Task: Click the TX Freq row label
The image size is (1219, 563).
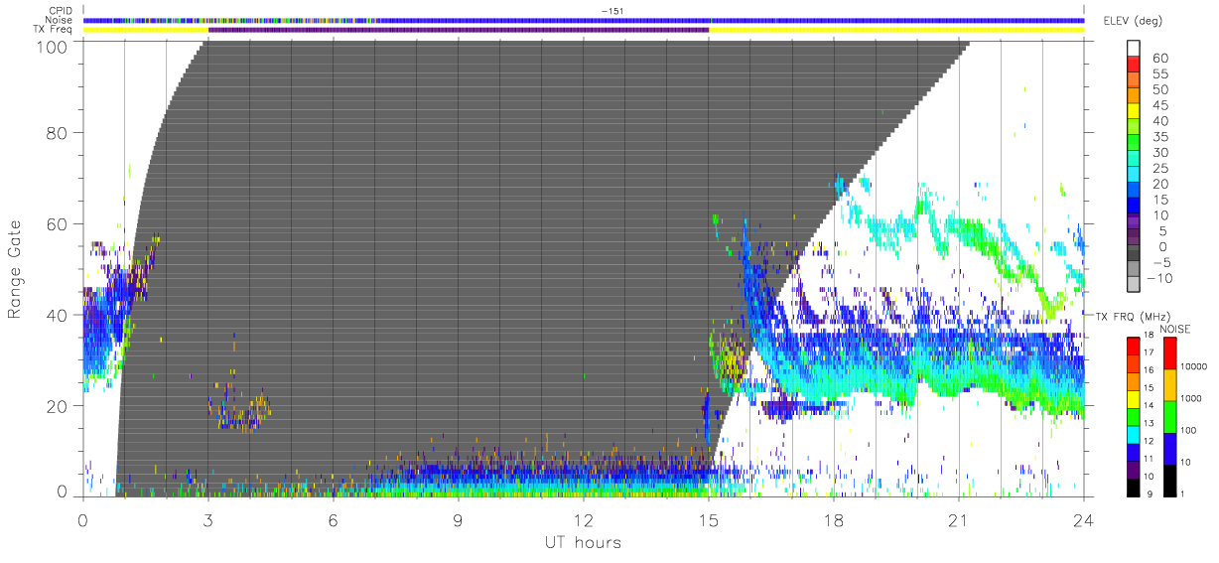Action: point(54,29)
